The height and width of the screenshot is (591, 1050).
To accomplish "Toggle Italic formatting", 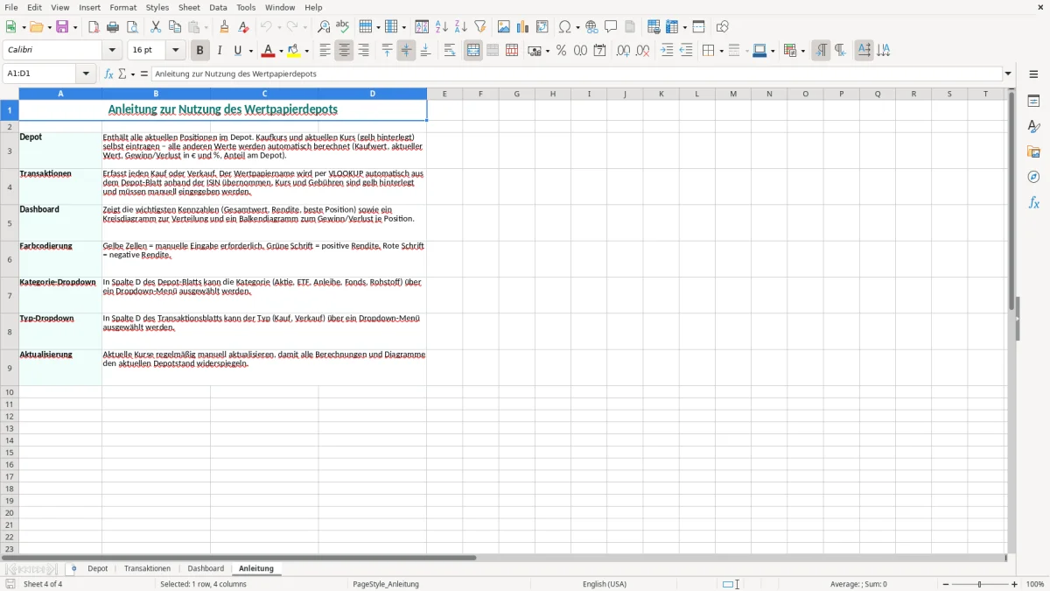I will click(x=220, y=51).
